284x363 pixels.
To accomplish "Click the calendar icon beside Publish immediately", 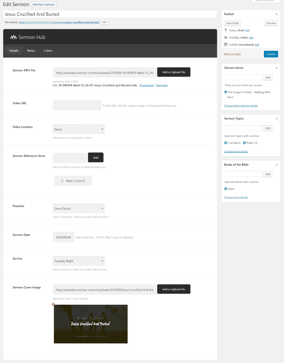I will [x=226, y=44].
